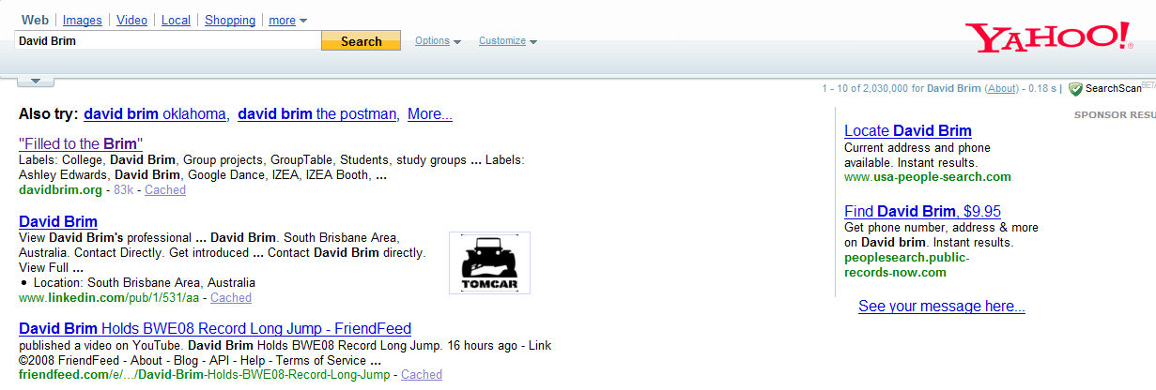Click the Yahoo! logo

(x=1051, y=37)
